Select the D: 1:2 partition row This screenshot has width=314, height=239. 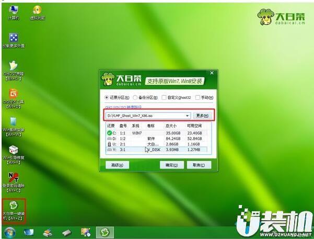coord(157,139)
